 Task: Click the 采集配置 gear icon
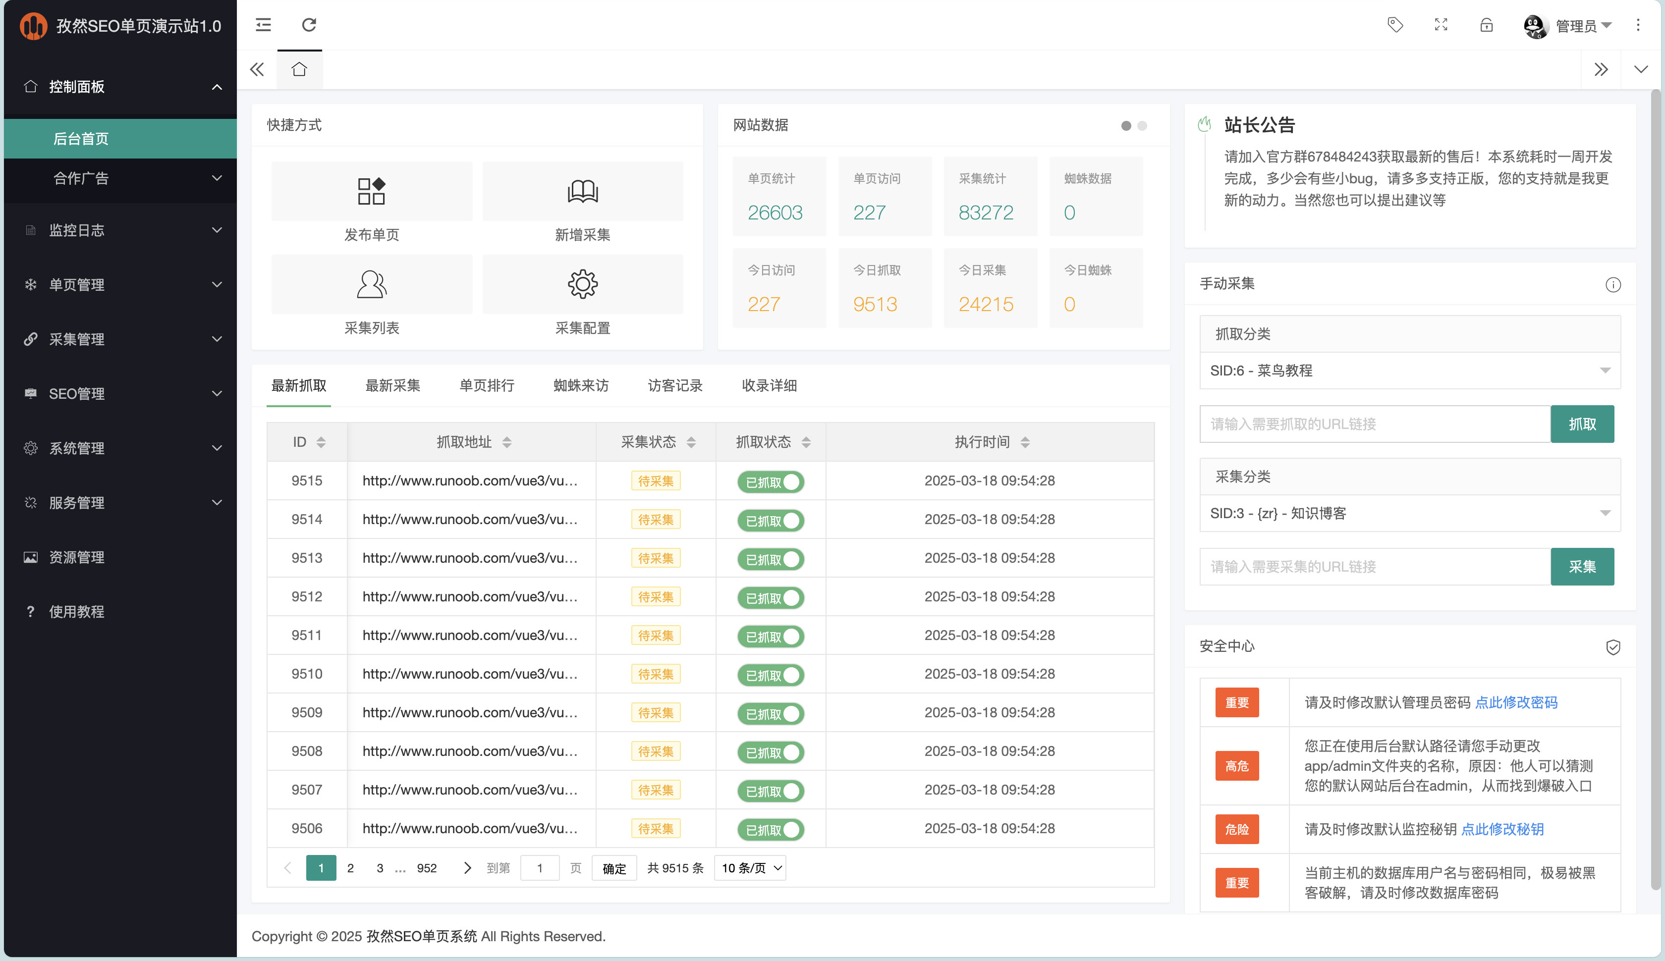click(x=582, y=284)
